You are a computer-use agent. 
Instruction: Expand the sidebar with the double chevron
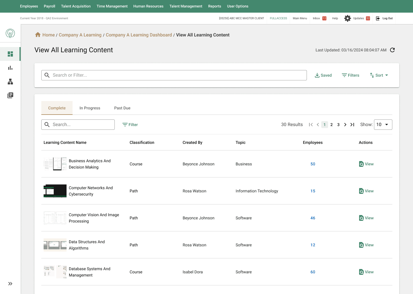(x=10, y=284)
